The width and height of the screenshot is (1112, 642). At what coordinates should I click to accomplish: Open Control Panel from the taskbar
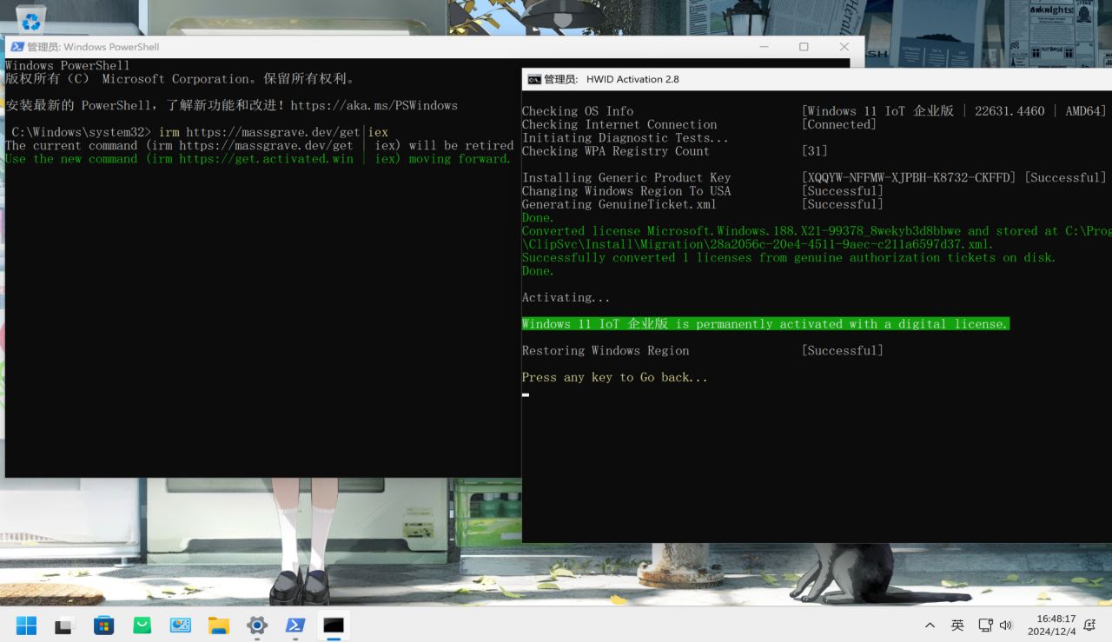point(180,625)
